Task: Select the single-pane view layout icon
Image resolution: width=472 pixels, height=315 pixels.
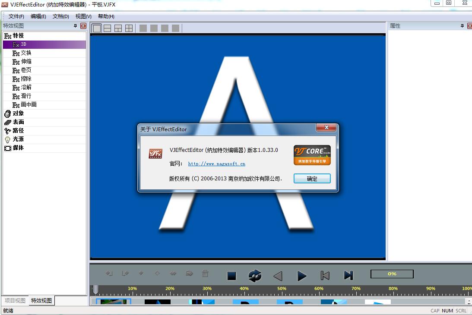Action: (x=97, y=28)
